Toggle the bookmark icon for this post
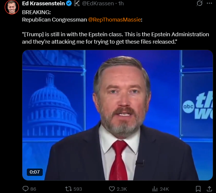The width and height of the screenshot is (216, 193). [198, 189]
